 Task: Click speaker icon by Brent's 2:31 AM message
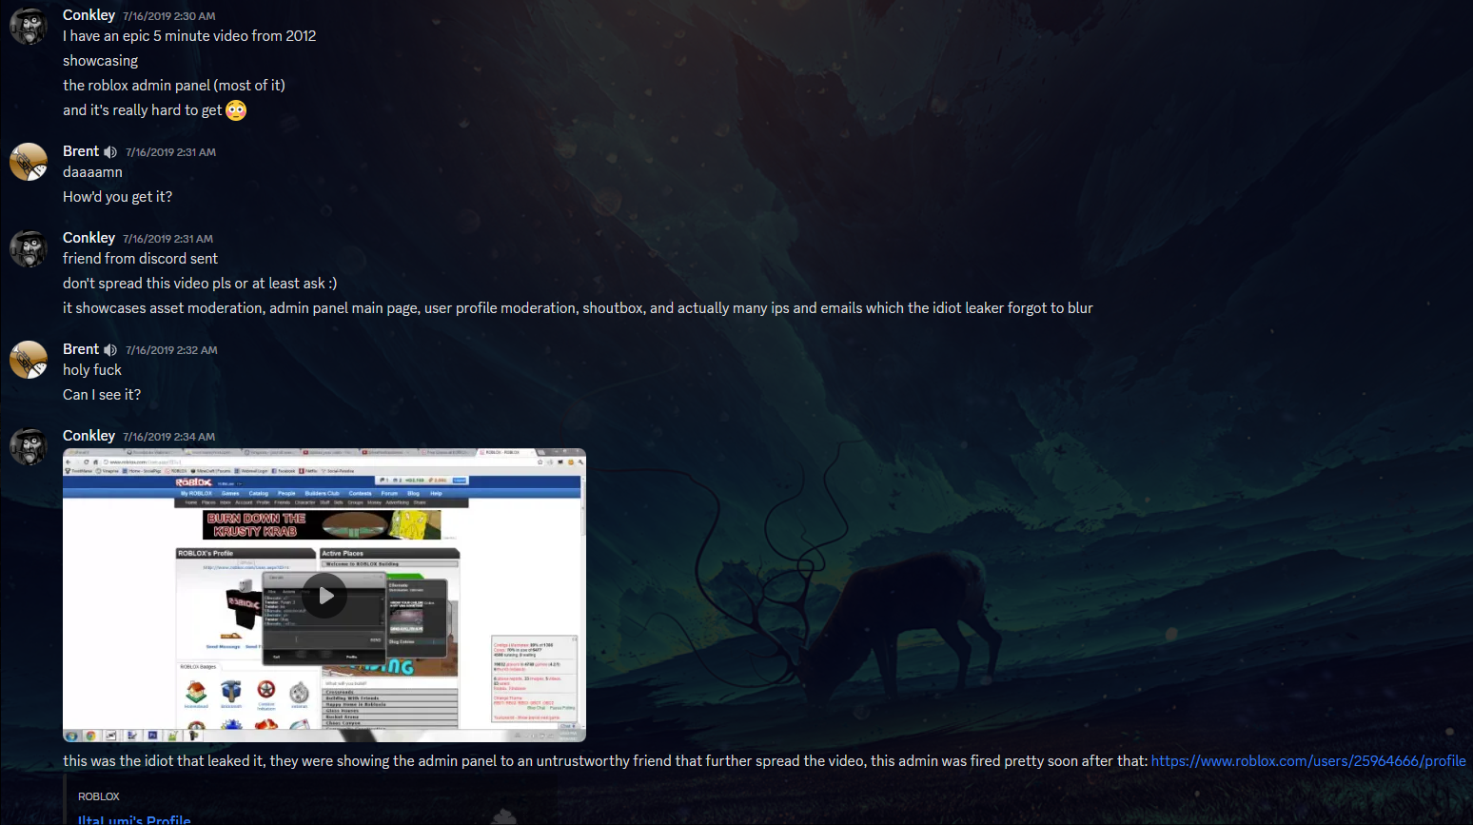point(111,152)
